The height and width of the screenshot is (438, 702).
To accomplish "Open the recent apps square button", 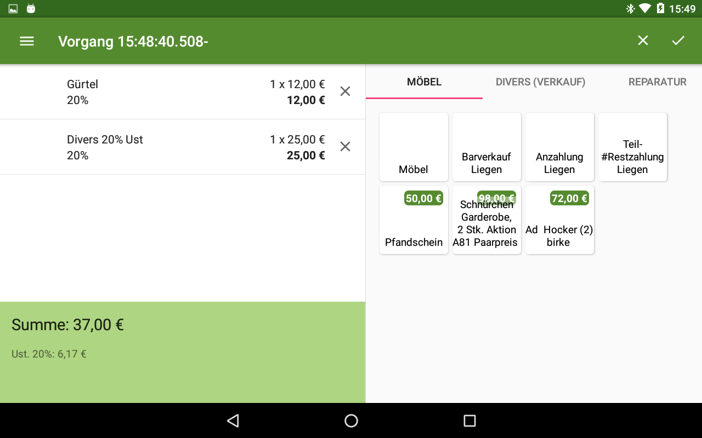I will coord(469,420).
